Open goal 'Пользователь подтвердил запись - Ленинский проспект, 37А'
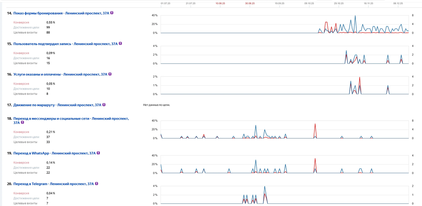 pyautogui.click(x=65, y=44)
